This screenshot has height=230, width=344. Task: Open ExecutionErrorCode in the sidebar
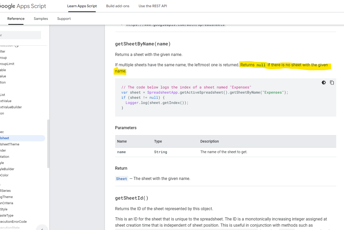13,221
